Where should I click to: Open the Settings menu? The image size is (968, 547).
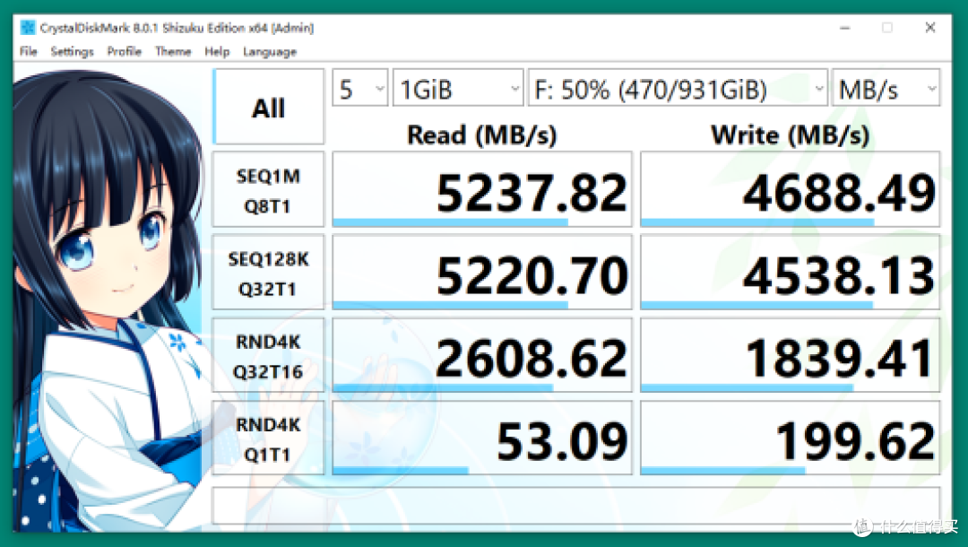[x=72, y=51]
